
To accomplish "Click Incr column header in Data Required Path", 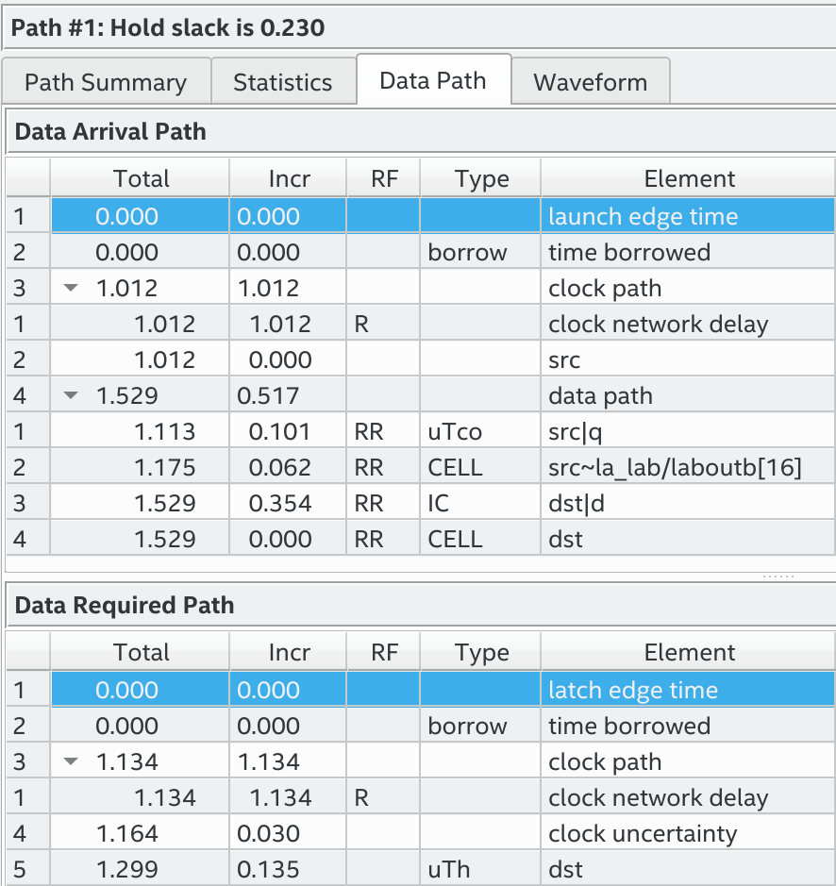I will pyautogui.click(x=288, y=652).
